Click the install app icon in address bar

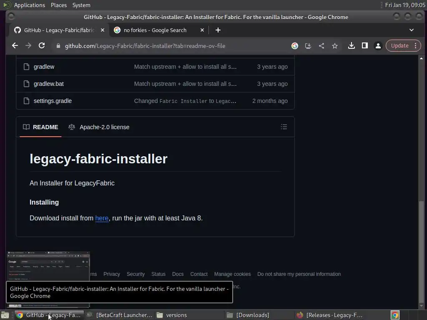(308, 46)
